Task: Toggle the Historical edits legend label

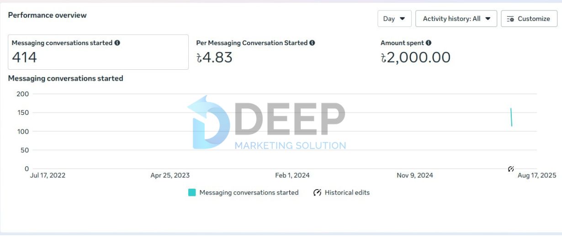Action: tap(347, 192)
